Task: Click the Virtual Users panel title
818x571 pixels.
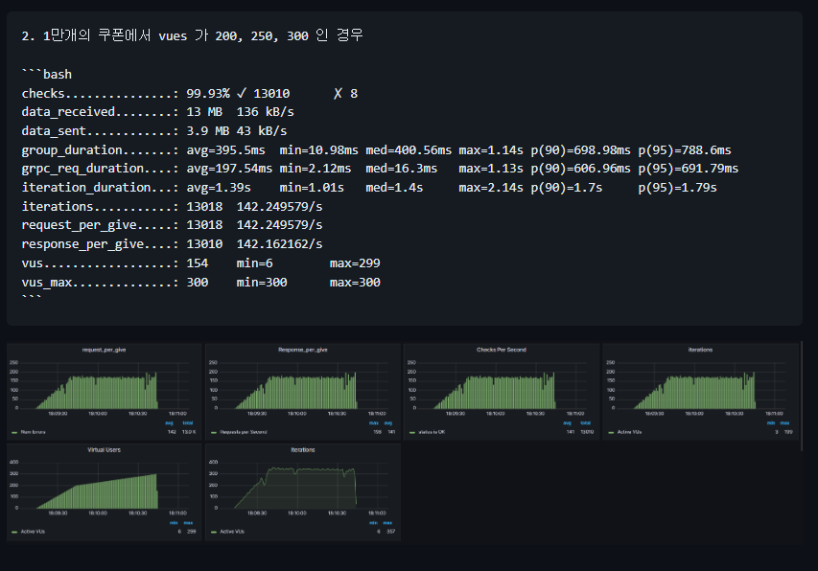Action: pyautogui.click(x=104, y=449)
